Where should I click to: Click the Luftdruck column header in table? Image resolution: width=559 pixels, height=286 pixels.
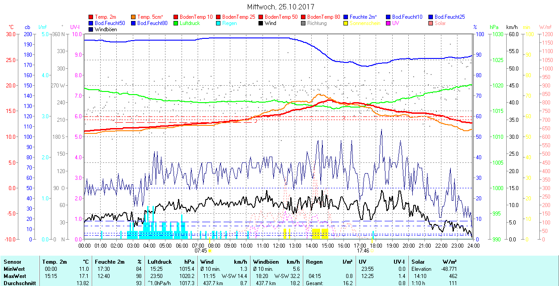pos(160,262)
